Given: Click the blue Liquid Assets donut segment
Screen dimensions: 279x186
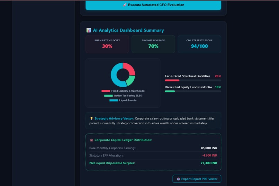Looking at the screenshot, I should click(115, 77).
